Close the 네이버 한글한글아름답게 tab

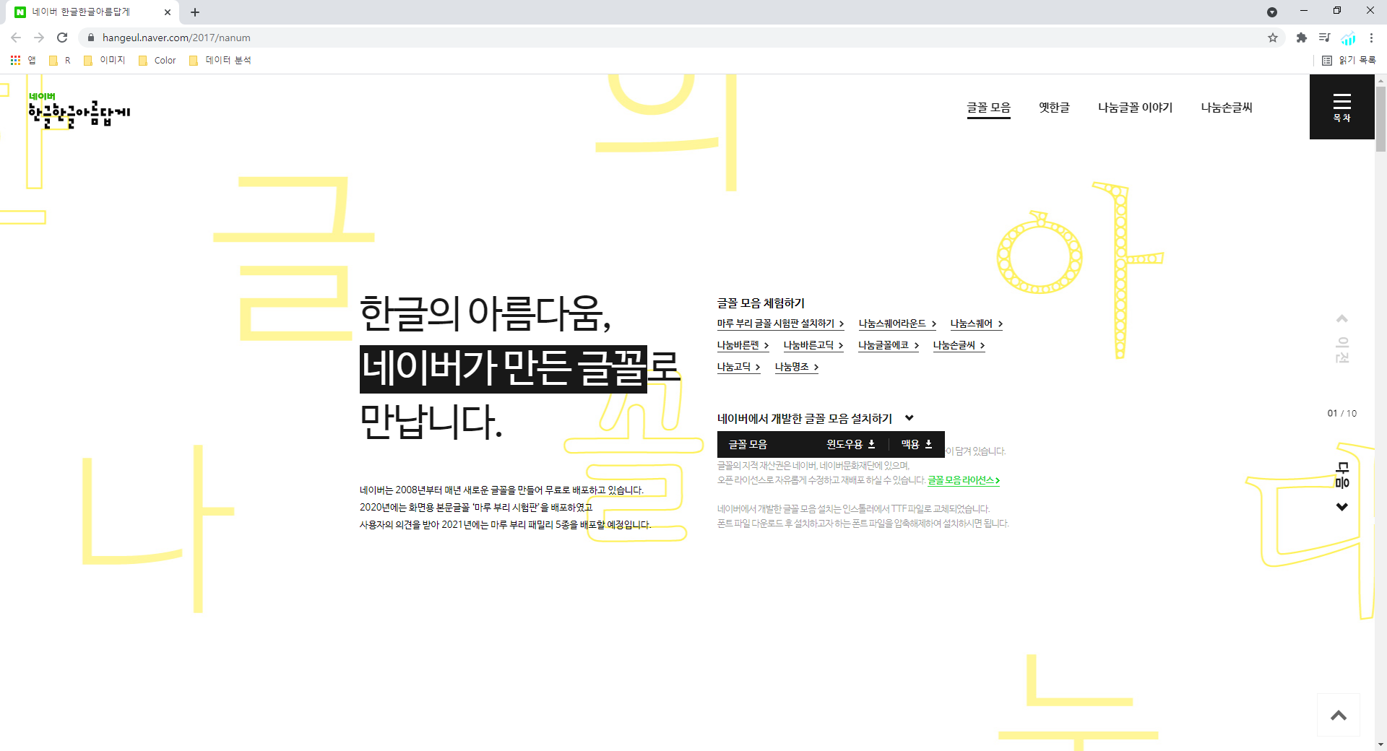[168, 12]
